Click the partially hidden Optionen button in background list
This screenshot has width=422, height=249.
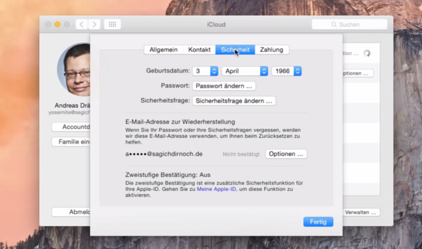coord(358,73)
